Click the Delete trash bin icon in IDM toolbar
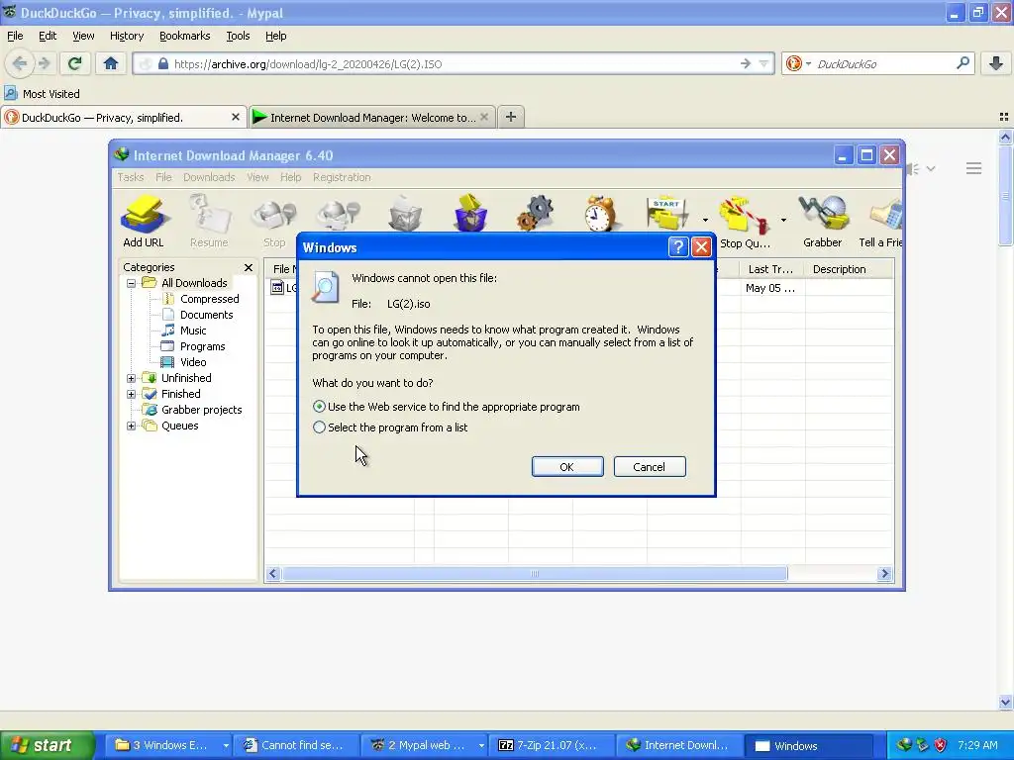This screenshot has height=760, width=1014. click(x=405, y=213)
